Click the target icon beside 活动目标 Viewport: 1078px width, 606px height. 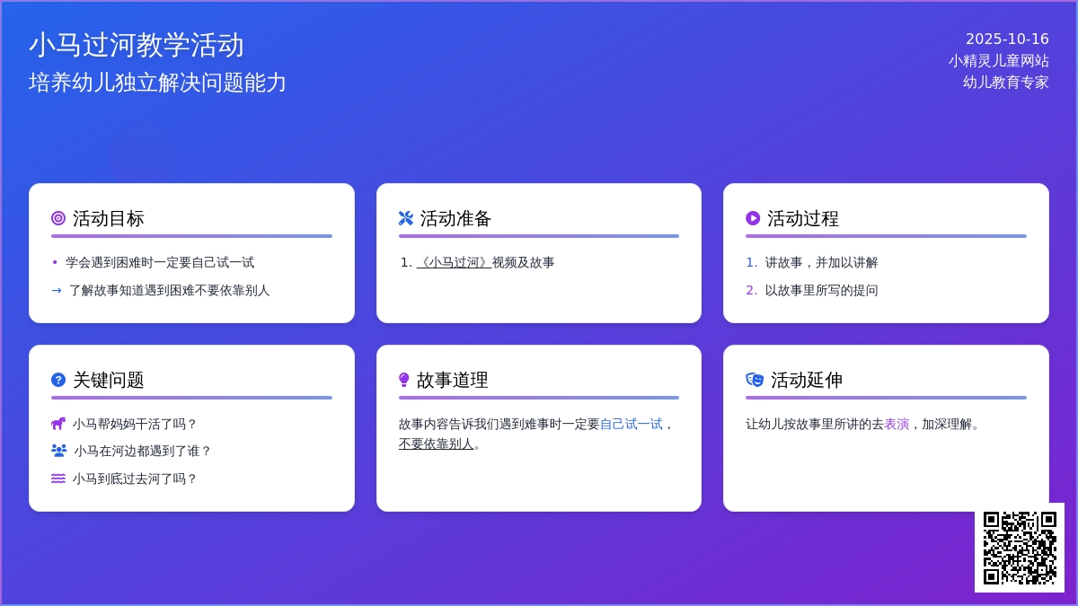point(58,218)
